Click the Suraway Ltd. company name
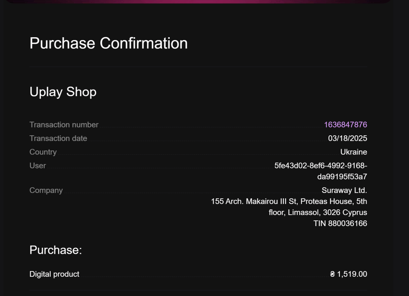The image size is (409, 296). 344,191
